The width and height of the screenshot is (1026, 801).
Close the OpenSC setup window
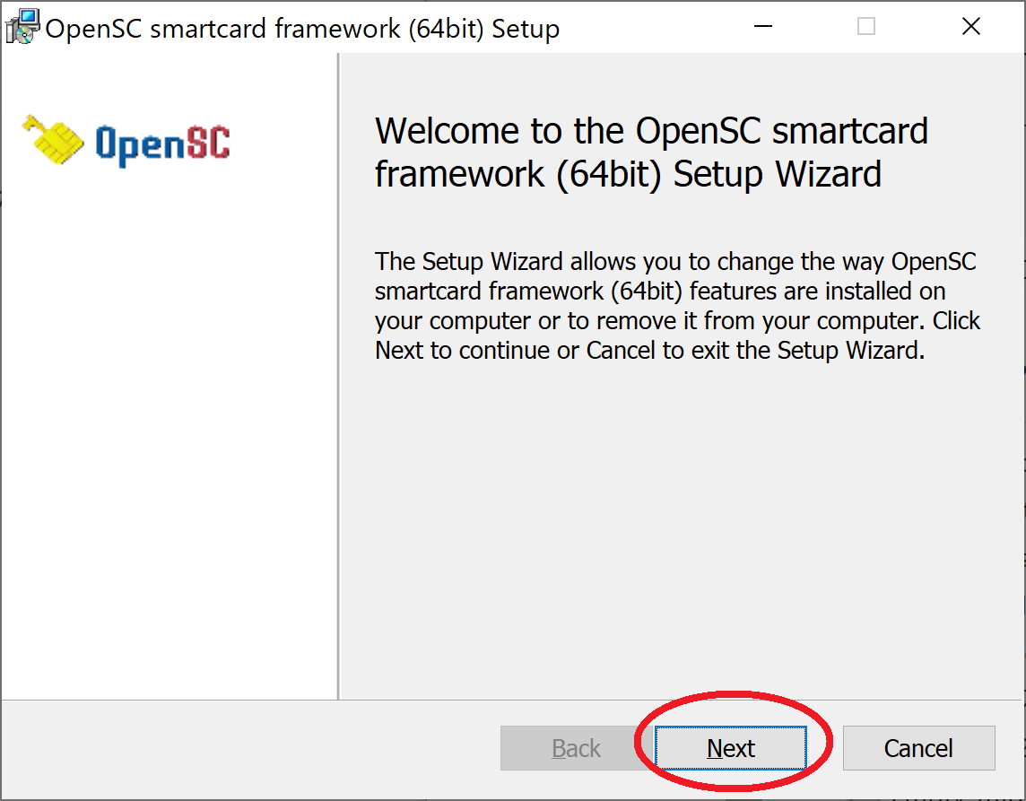click(x=971, y=26)
